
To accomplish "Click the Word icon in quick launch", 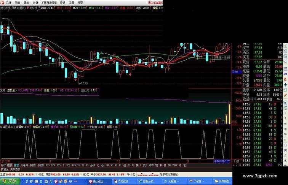I will coord(46,182).
